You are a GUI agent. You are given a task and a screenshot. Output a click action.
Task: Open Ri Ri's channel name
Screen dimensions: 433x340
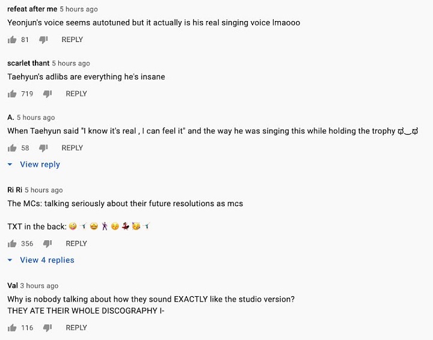click(x=14, y=190)
